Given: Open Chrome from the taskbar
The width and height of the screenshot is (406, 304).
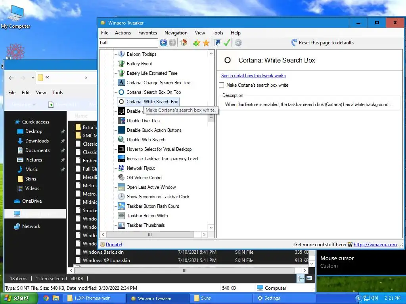Looking at the screenshot, I should (46, 298).
